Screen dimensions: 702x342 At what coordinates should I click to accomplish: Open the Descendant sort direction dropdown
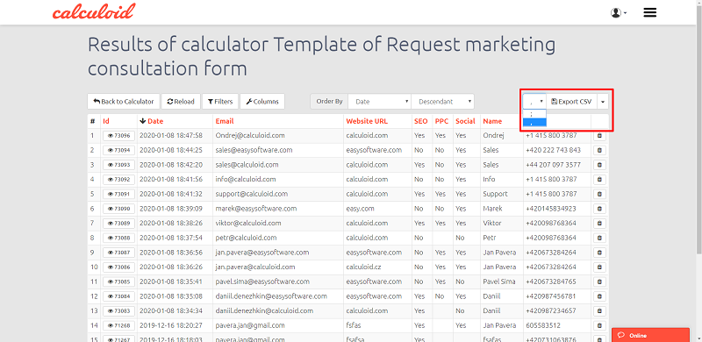[442, 102]
